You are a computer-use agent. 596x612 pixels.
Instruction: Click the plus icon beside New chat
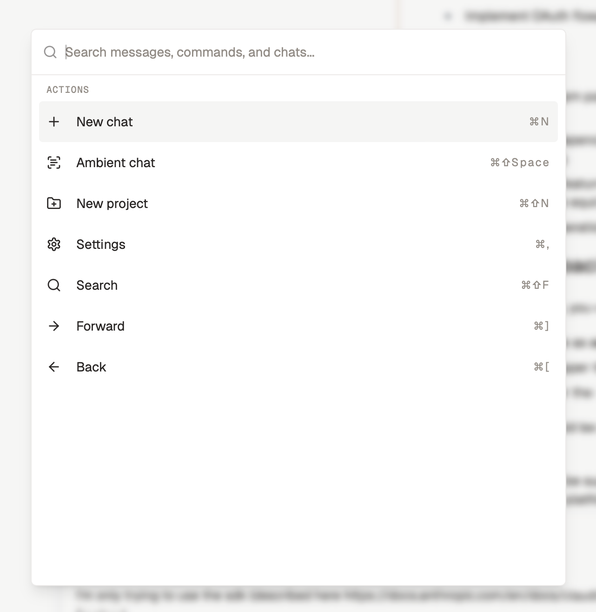coord(54,122)
